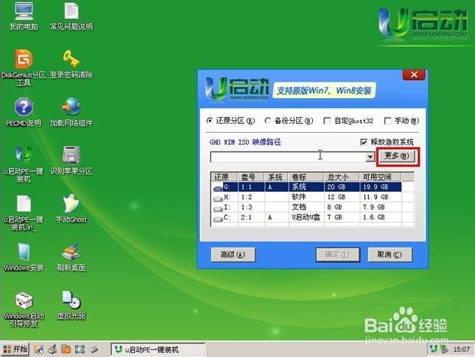Viewport: 475px width, 357px height.
Task: Click the first quick launch icon after the 开始 button
Action: click(38, 349)
